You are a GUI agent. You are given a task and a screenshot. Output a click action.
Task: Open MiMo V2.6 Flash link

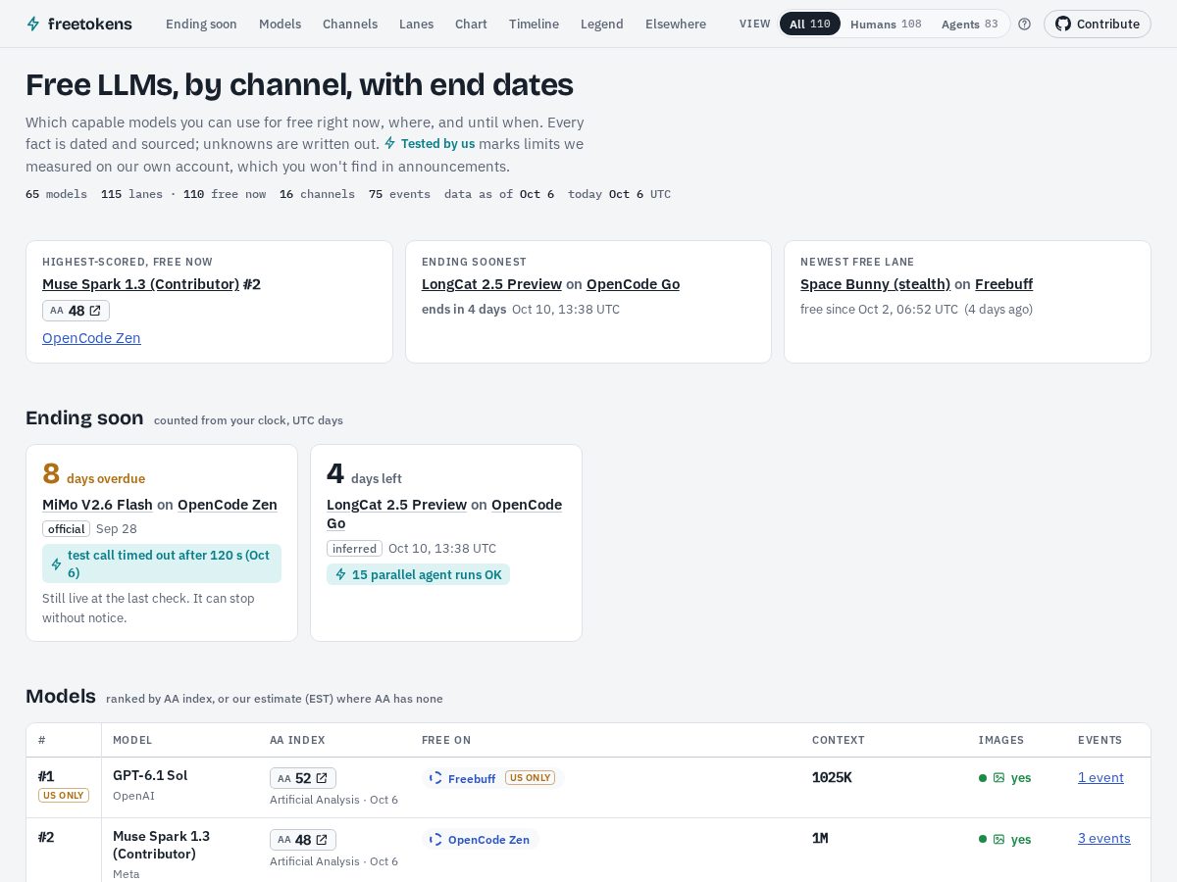(97, 505)
